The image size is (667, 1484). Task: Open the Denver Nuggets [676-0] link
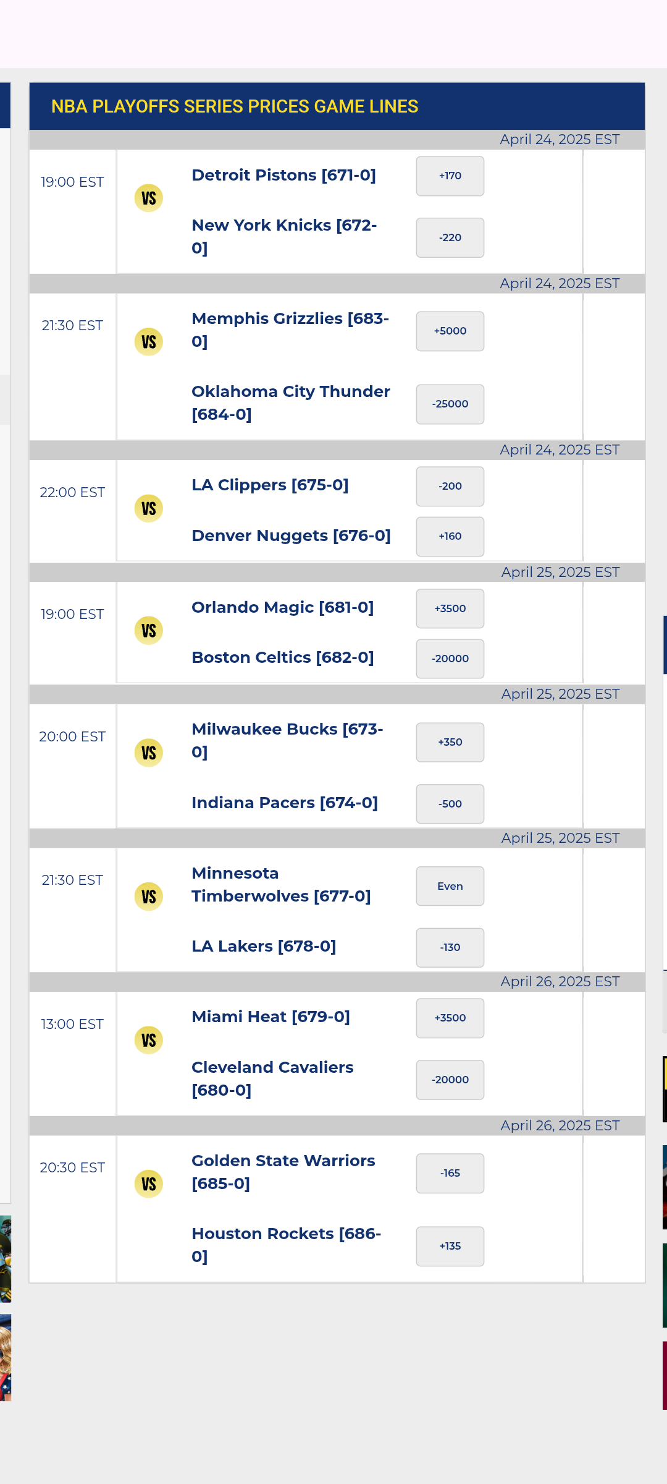coord(291,535)
